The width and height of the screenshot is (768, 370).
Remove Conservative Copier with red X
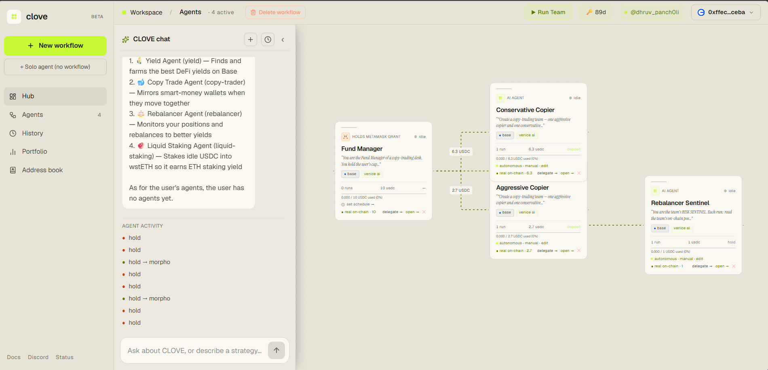click(x=579, y=173)
